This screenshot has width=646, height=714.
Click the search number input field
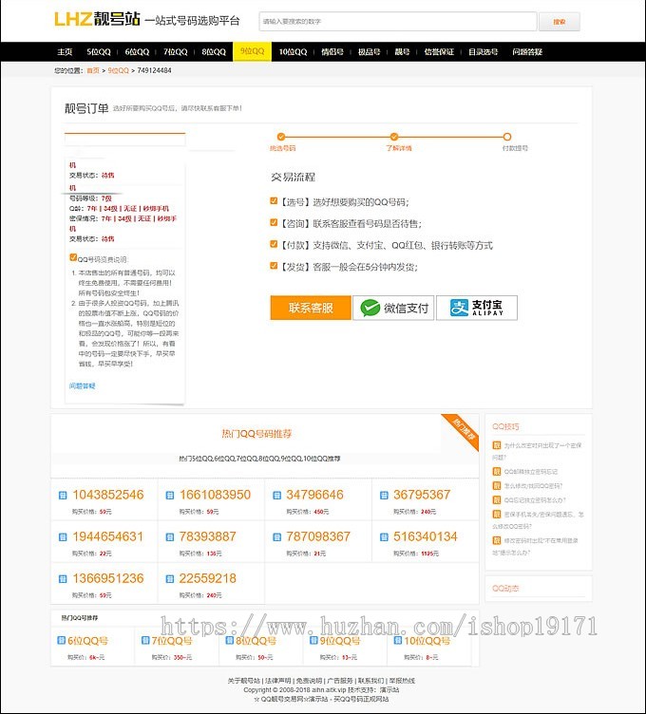[398, 22]
